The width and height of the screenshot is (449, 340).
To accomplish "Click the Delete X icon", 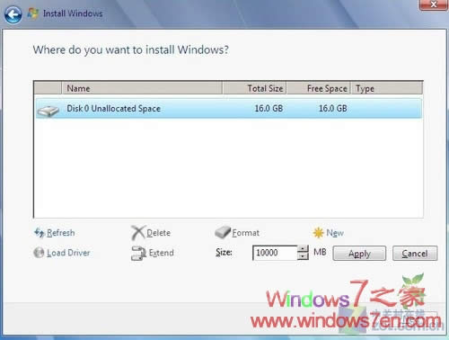I will [138, 233].
